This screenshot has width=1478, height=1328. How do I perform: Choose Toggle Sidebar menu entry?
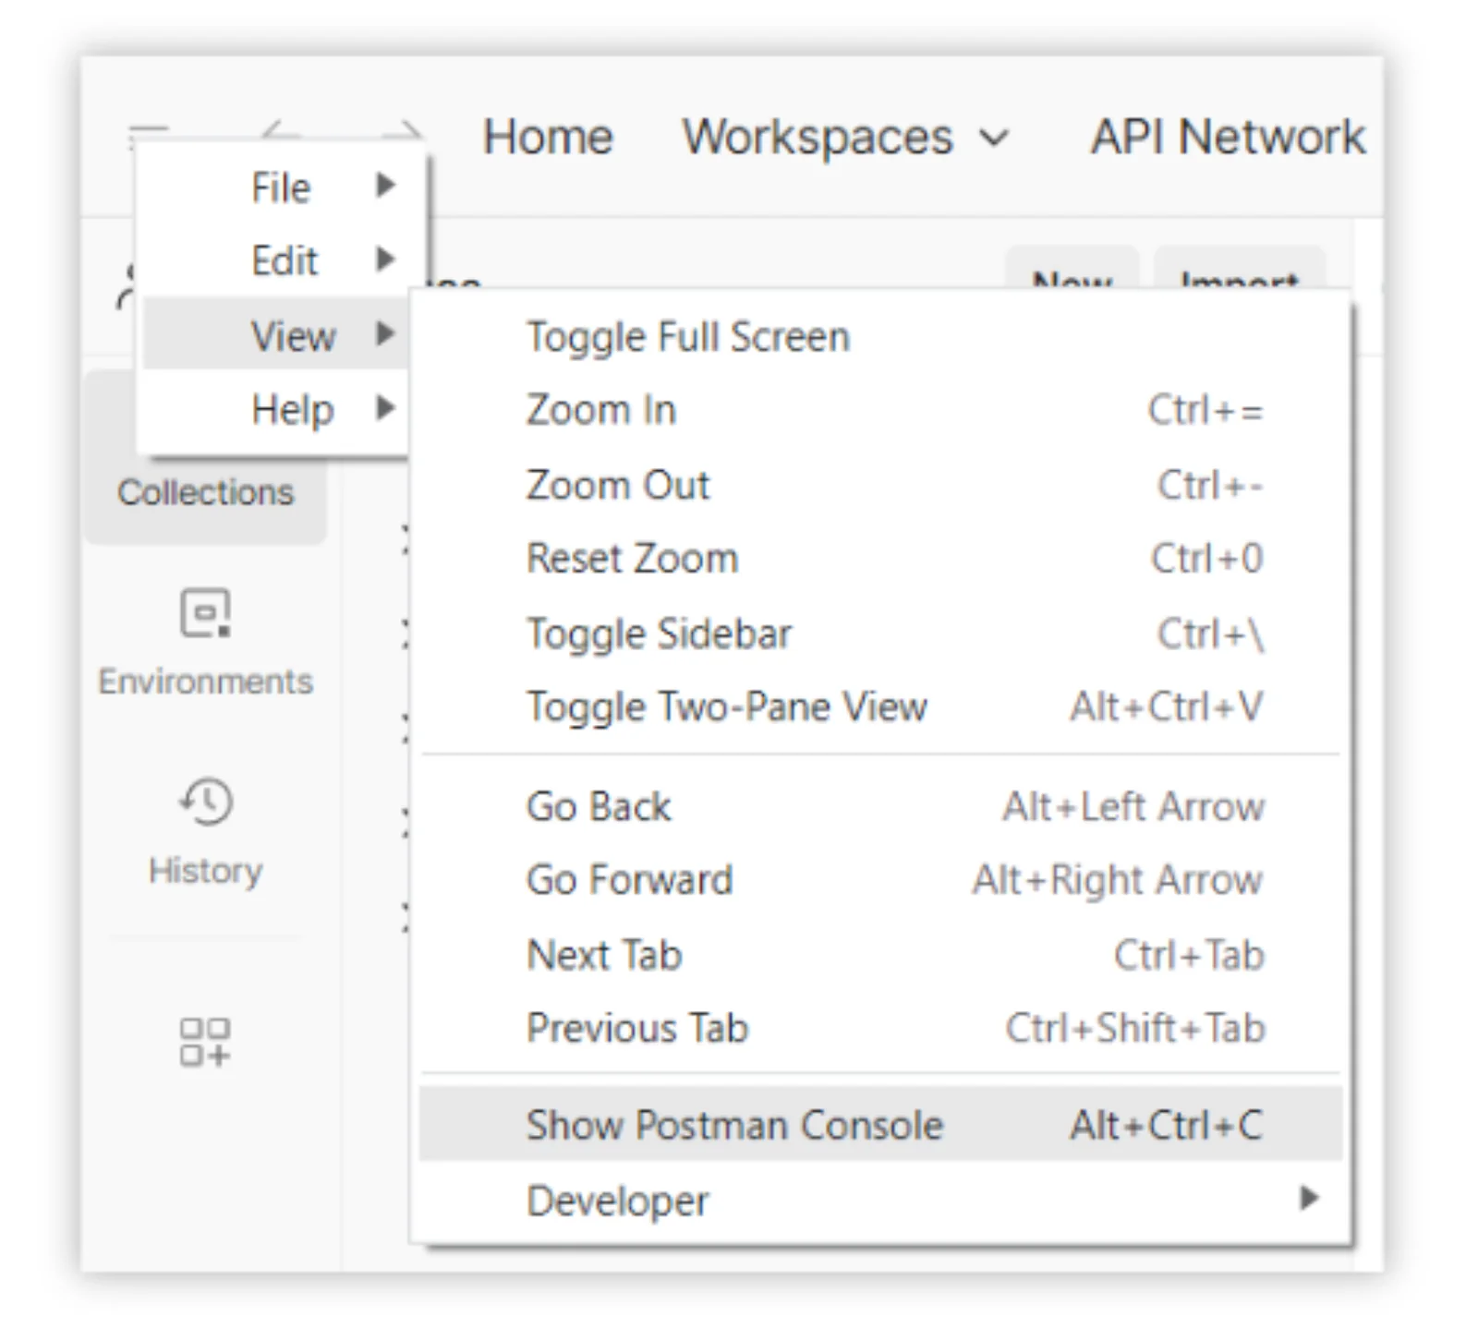click(x=659, y=634)
